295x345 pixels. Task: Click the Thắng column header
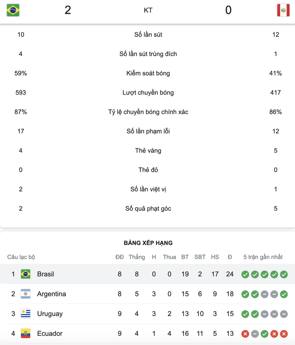(x=137, y=257)
